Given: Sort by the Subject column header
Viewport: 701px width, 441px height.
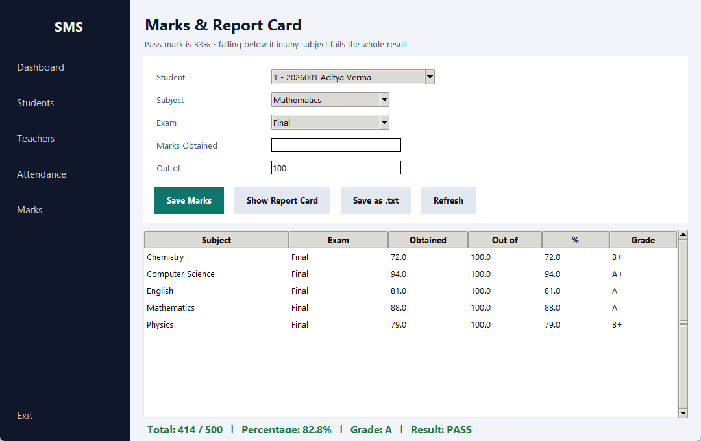Looking at the screenshot, I should pos(216,240).
